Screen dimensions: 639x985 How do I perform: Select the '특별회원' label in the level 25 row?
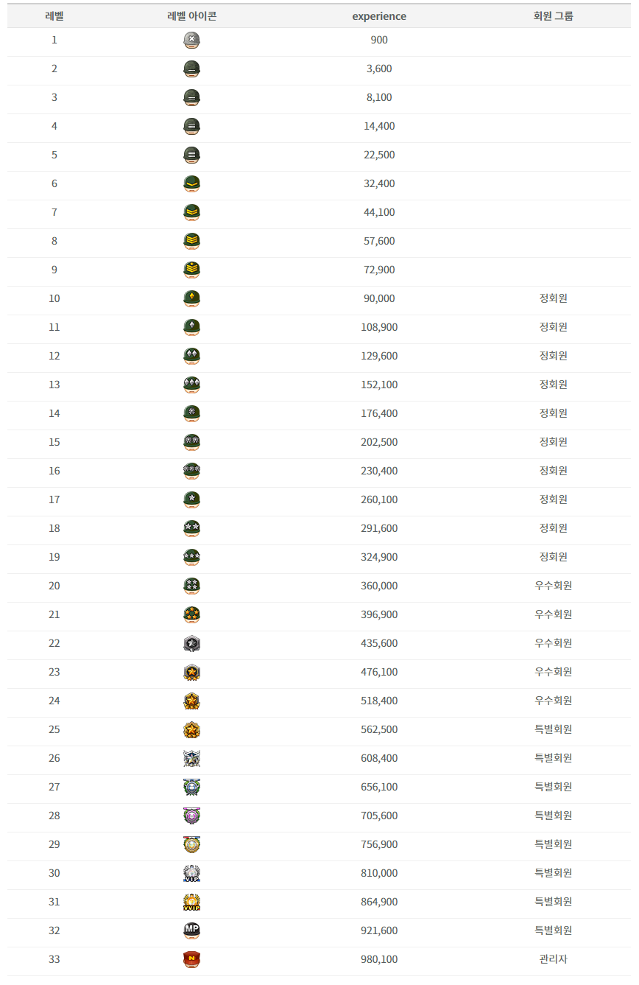click(554, 730)
